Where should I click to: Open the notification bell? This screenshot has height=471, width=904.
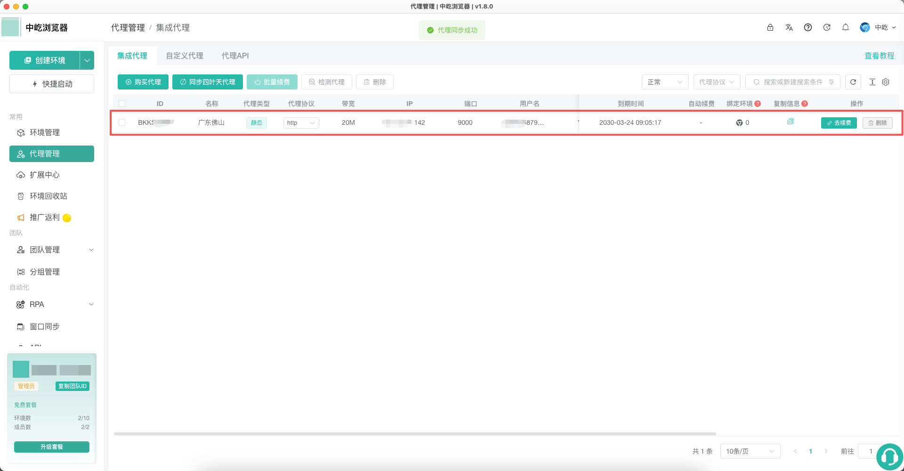click(x=846, y=27)
